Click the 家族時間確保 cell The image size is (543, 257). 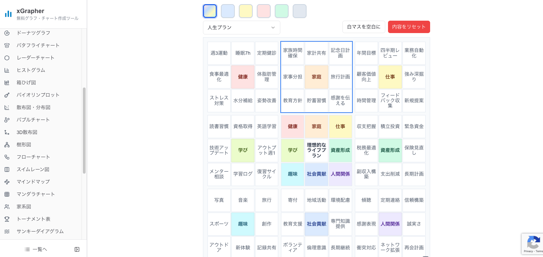[x=293, y=53]
